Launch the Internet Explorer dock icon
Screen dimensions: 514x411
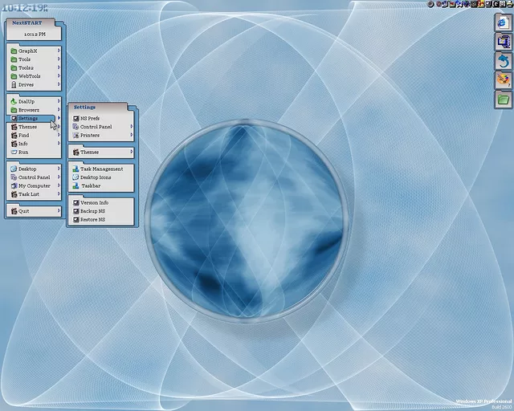pos(503,22)
